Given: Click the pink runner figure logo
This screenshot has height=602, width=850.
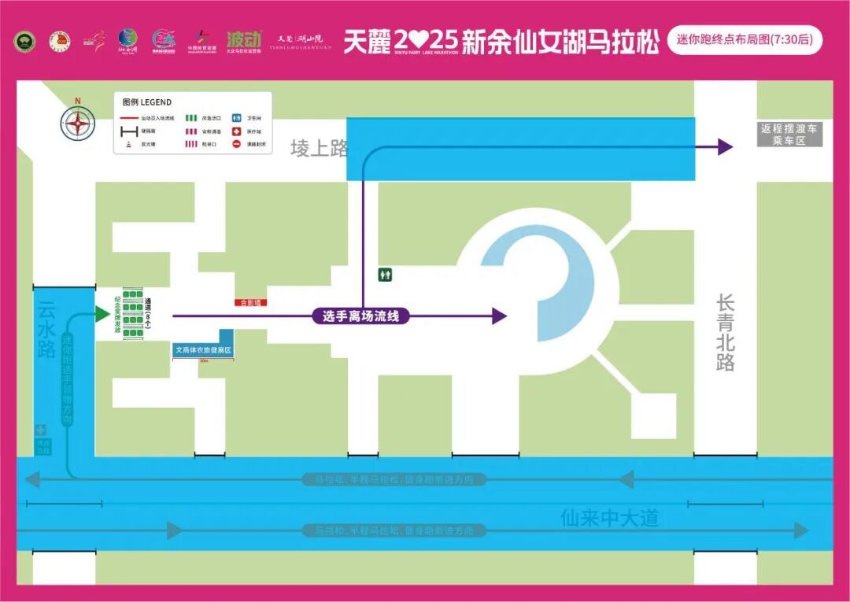Looking at the screenshot, I should [x=95, y=41].
